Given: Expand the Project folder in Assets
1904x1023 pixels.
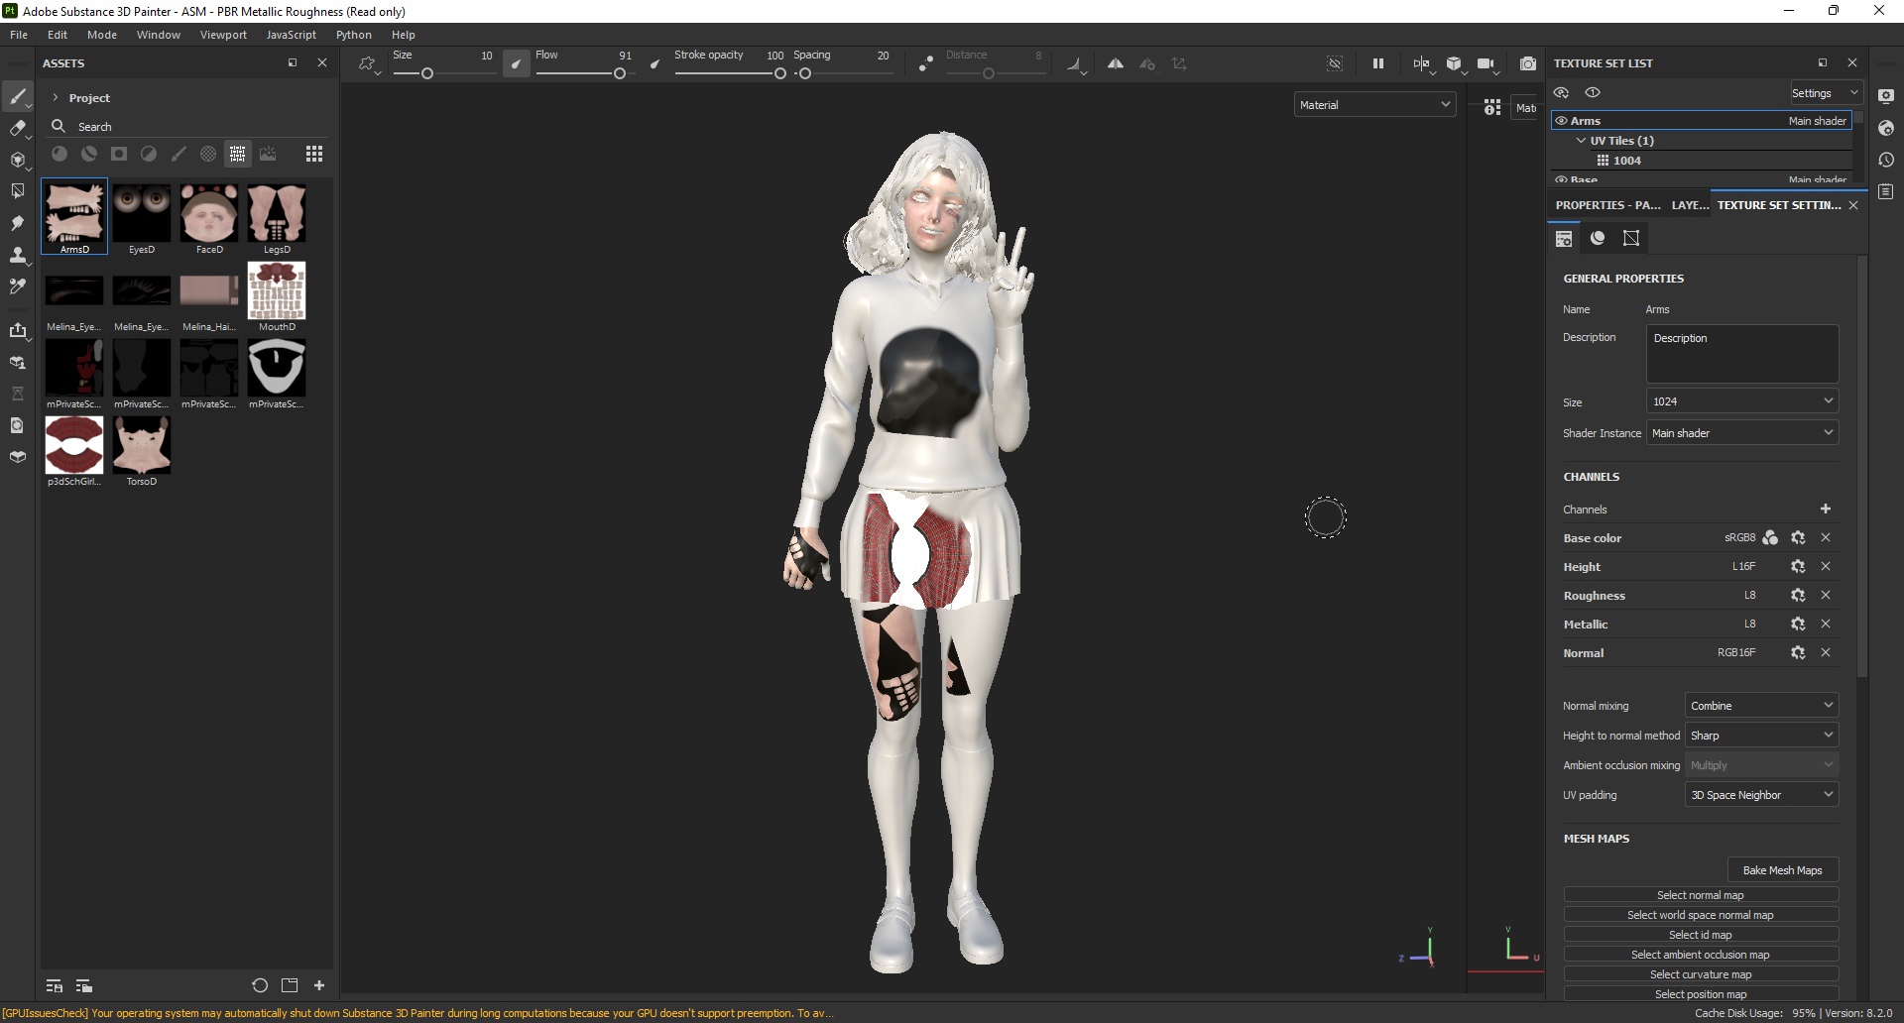Looking at the screenshot, I should pyautogui.click(x=56, y=97).
